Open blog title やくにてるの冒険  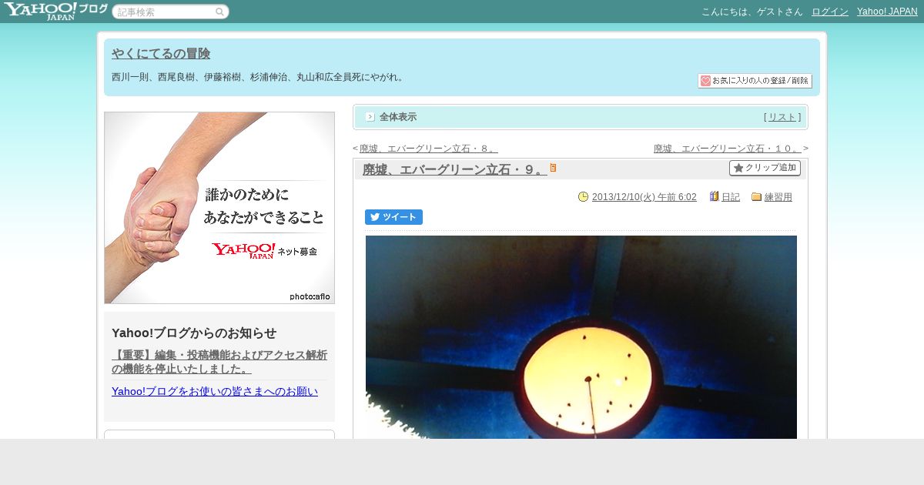pos(161,54)
